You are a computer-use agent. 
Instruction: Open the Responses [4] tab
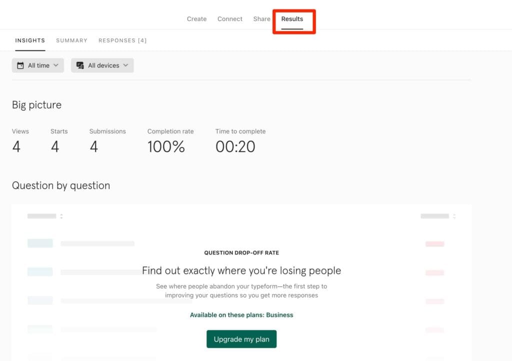122,40
